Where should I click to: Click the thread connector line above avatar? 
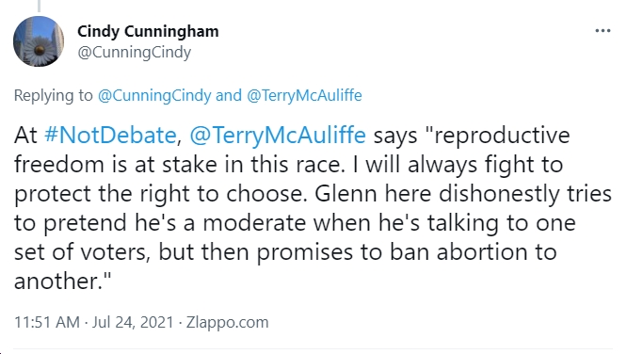pos(39,6)
